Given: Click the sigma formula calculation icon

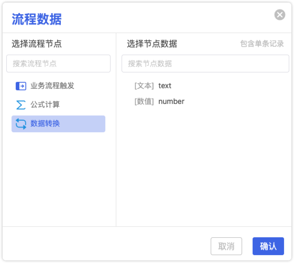Looking at the screenshot, I should 21,105.
